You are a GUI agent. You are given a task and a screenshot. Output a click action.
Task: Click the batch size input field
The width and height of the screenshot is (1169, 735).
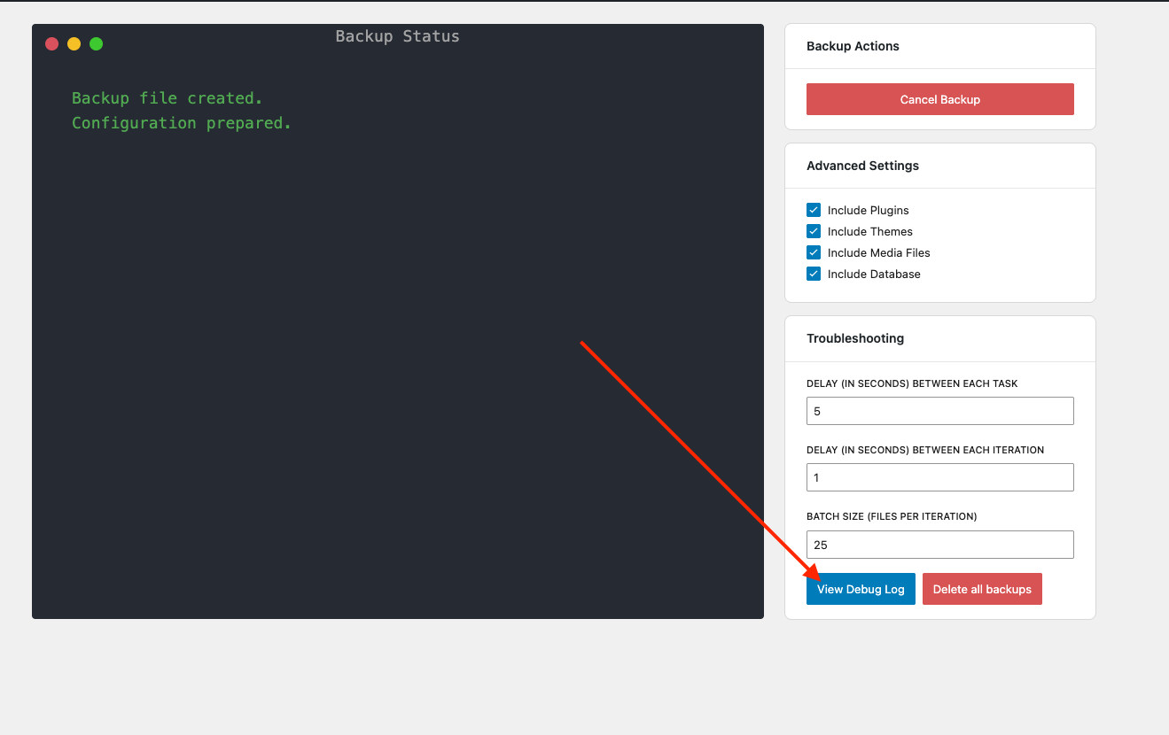tap(939, 545)
